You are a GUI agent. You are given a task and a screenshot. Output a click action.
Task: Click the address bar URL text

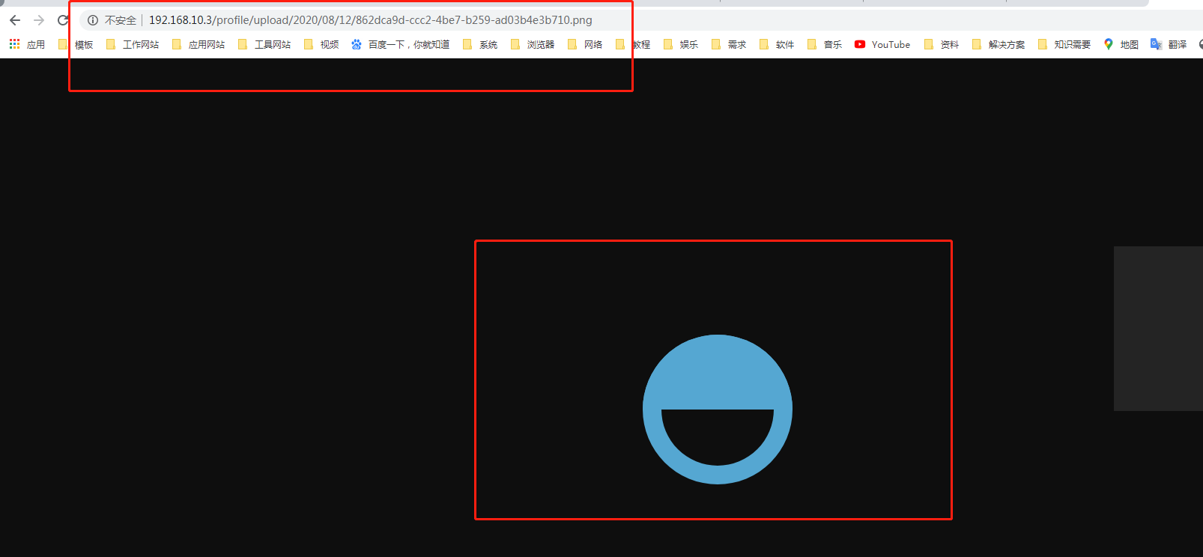point(370,20)
